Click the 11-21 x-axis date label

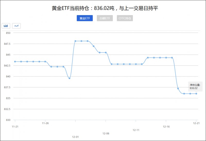[x=15, y=127]
